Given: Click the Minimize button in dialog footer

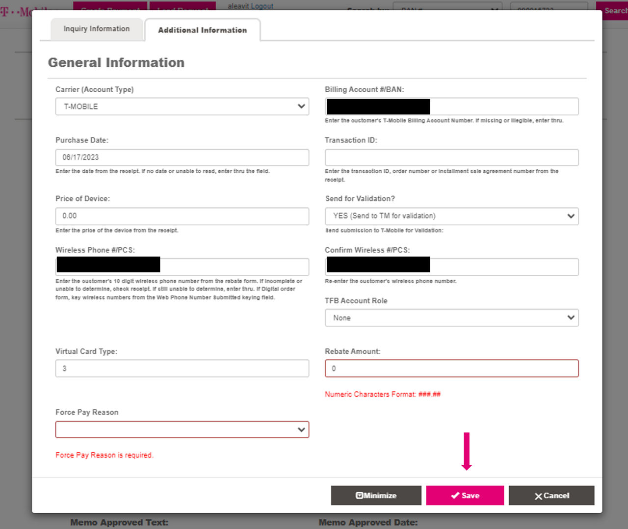Looking at the screenshot, I should (x=376, y=496).
